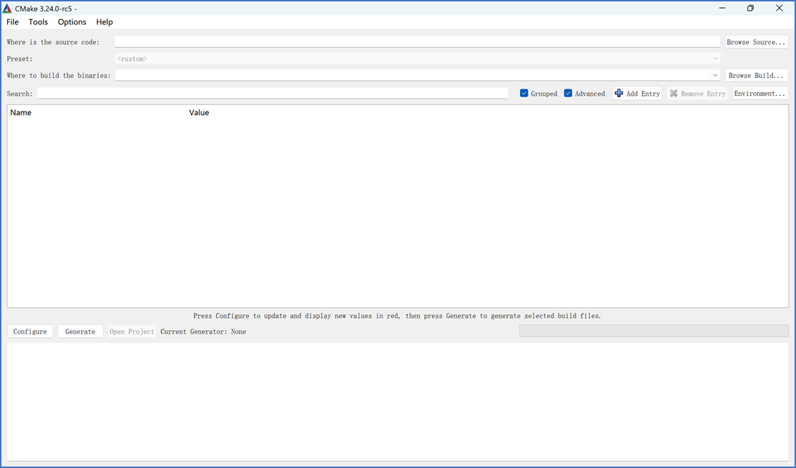Open the Options menu

[x=72, y=22]
